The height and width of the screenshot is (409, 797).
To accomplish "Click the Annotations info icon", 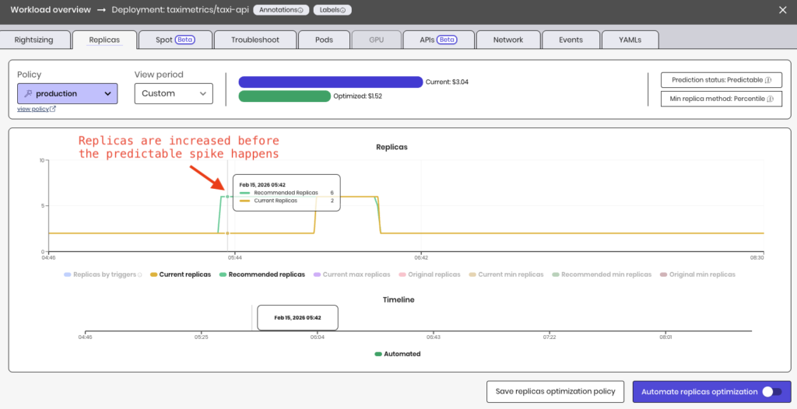I will click(x=300, y=11).
